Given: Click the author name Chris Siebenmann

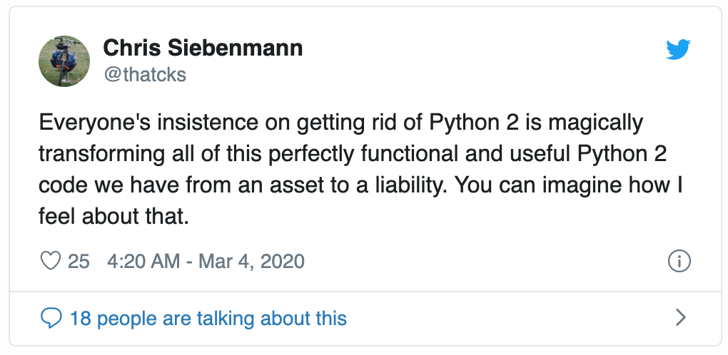Looking at the screenshot, I should click(x=203, y=48).
